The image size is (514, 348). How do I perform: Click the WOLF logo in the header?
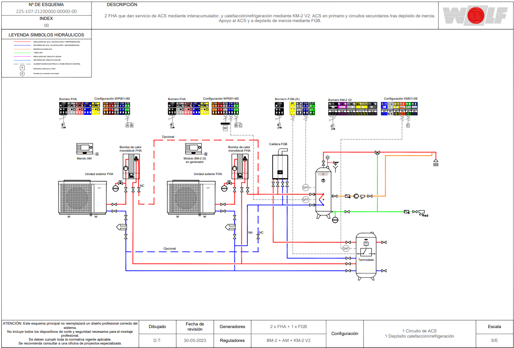pyautogui.click(x=475, y=16)
